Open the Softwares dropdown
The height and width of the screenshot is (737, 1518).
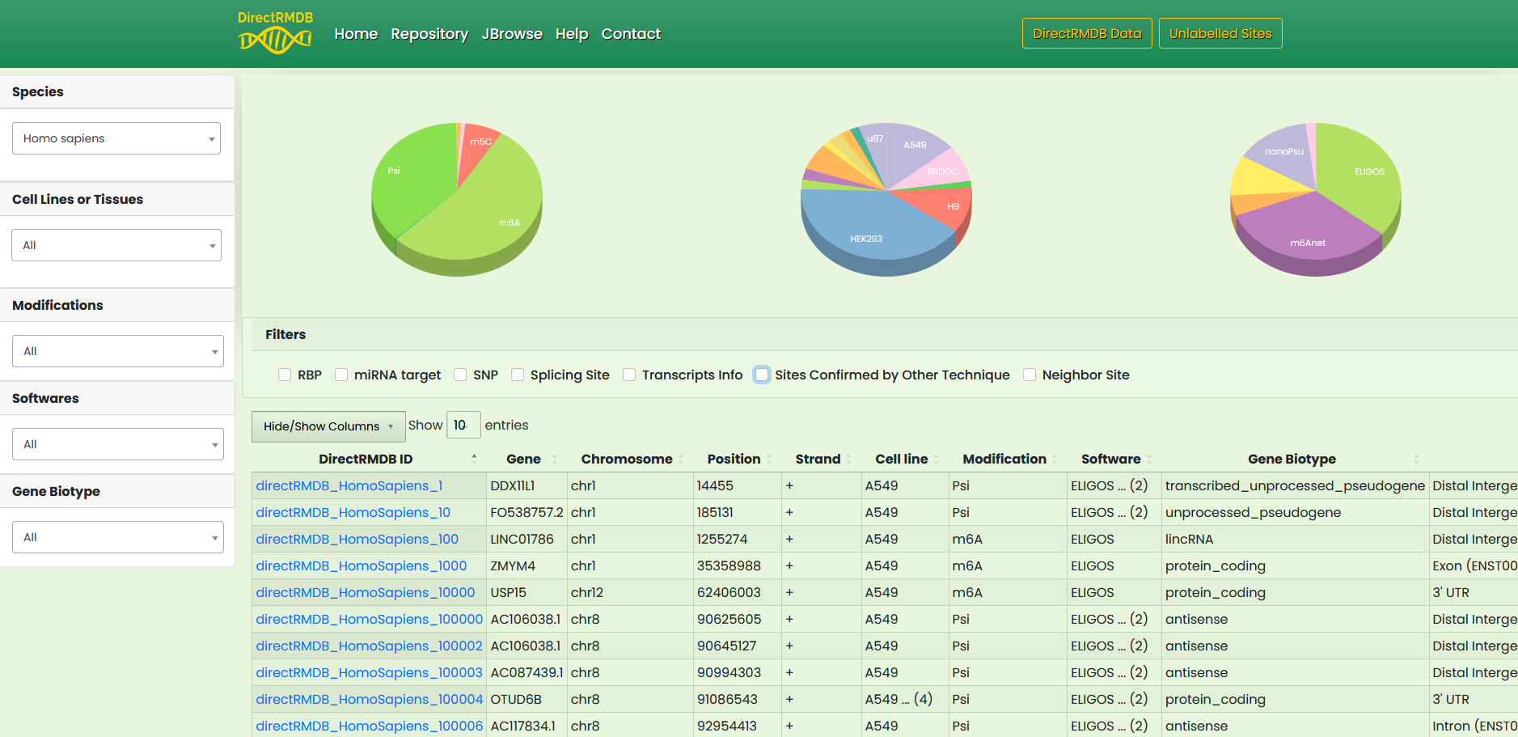118,444
